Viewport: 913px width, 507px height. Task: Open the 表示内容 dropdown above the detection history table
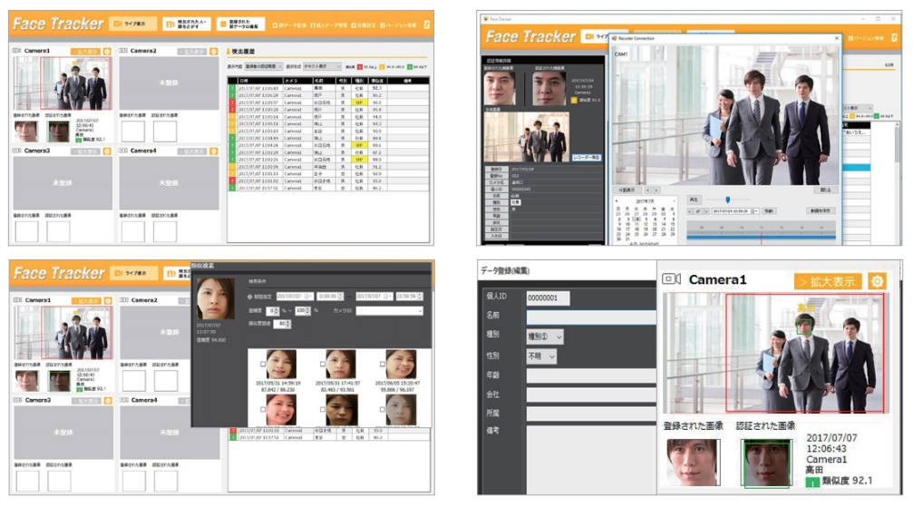tap(261, 66)
